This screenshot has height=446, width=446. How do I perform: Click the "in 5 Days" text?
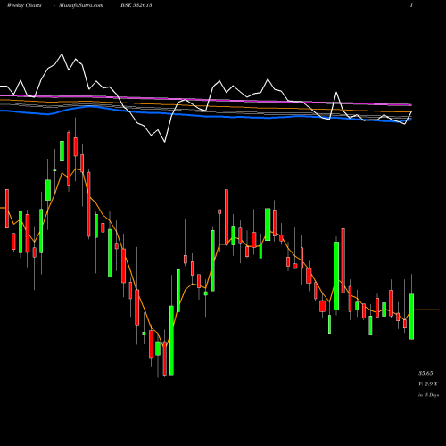point(428,395)
